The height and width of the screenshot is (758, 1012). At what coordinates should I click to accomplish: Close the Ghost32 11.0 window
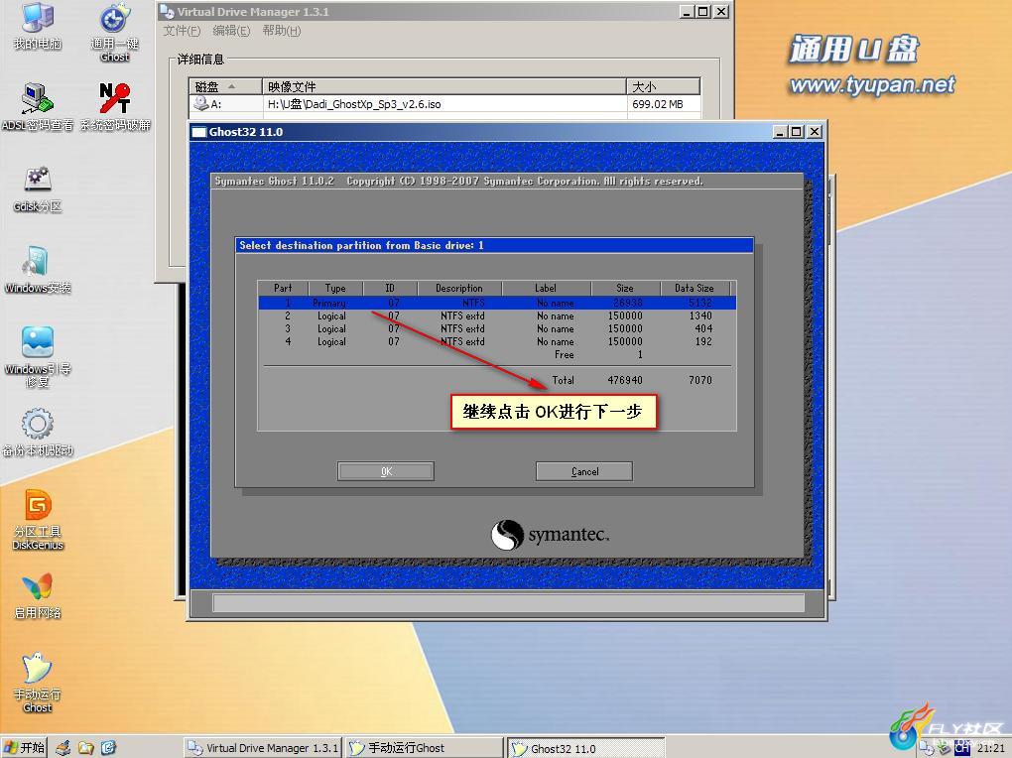(815, 132)
